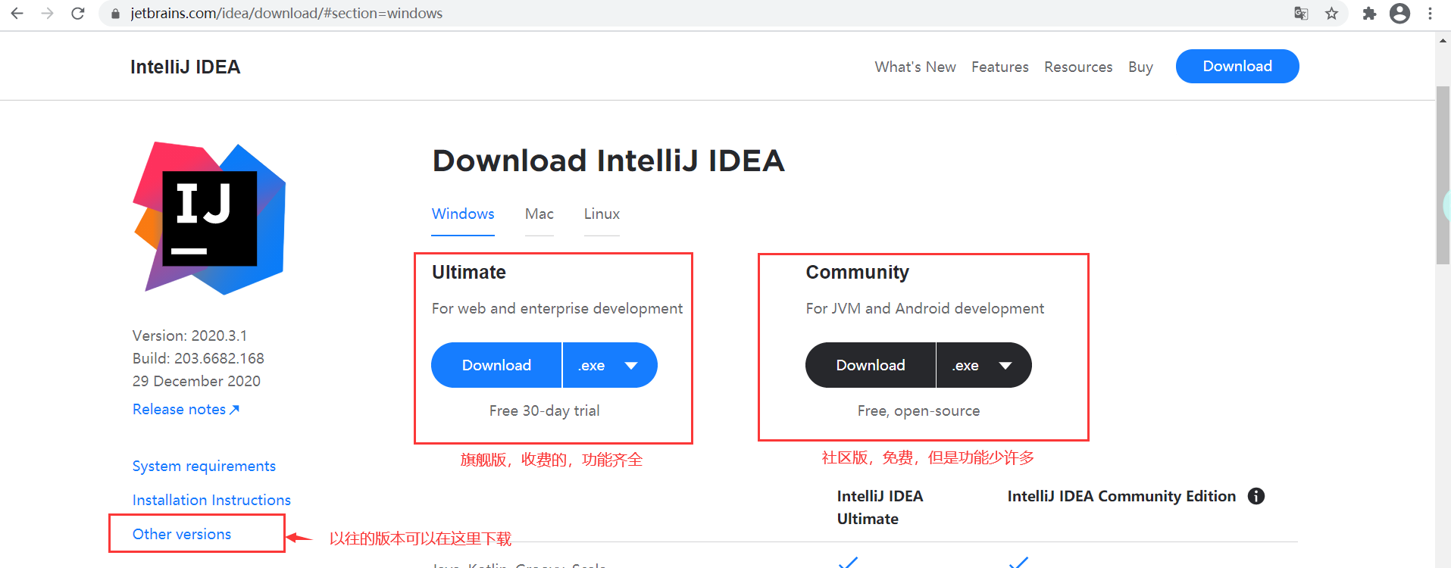Click the 'IntelliJ IDEA Ultimate' column header
The width and height of the screenshot is (1451, 568).
click(880, 507)
